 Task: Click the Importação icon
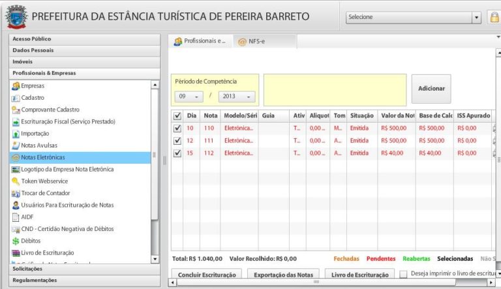[16, 133]
